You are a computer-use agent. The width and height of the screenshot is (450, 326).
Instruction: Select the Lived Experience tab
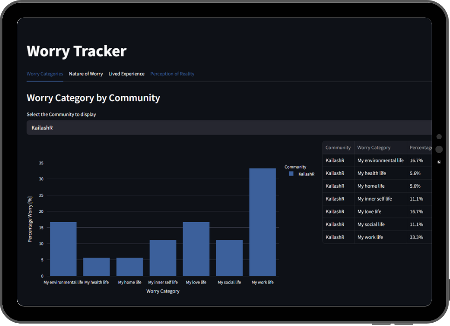pyautogui.click(x=126, y=74)
